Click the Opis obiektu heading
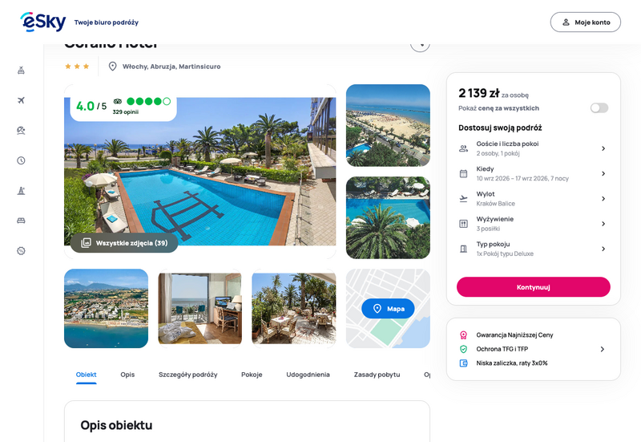The height and width of the screenshot is (442, 641). coord(116,425)
